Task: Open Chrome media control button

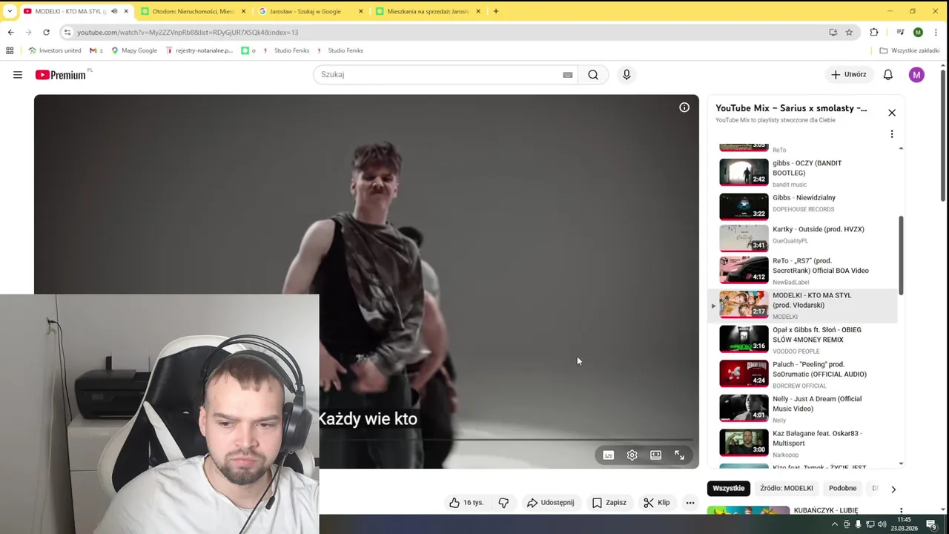Action: [x=900, y=33]
